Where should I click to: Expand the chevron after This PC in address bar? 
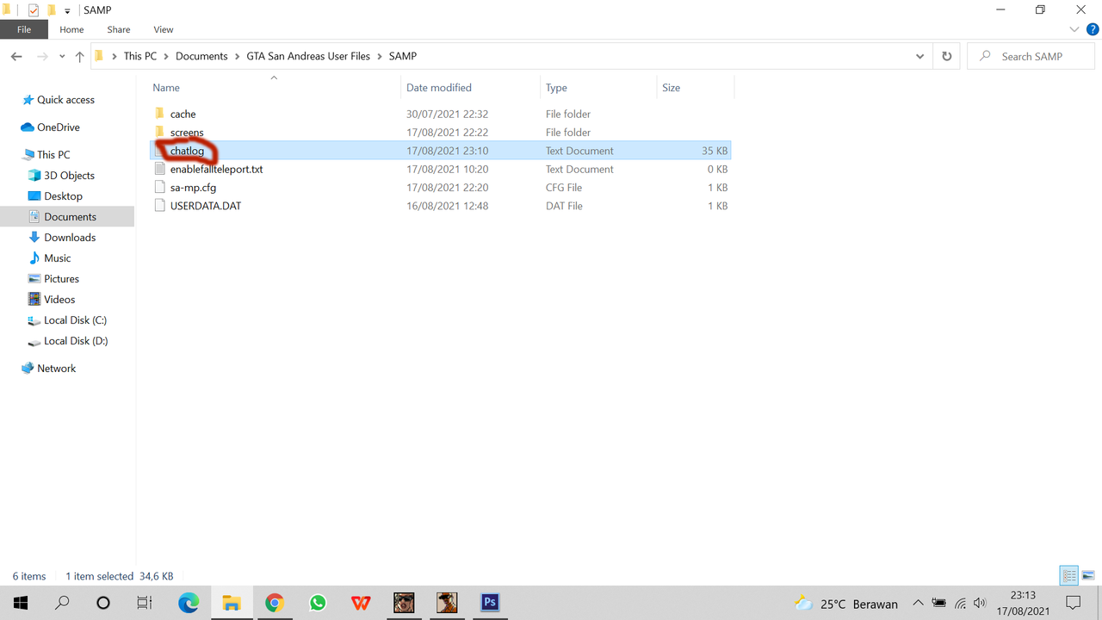coord(167,56)
